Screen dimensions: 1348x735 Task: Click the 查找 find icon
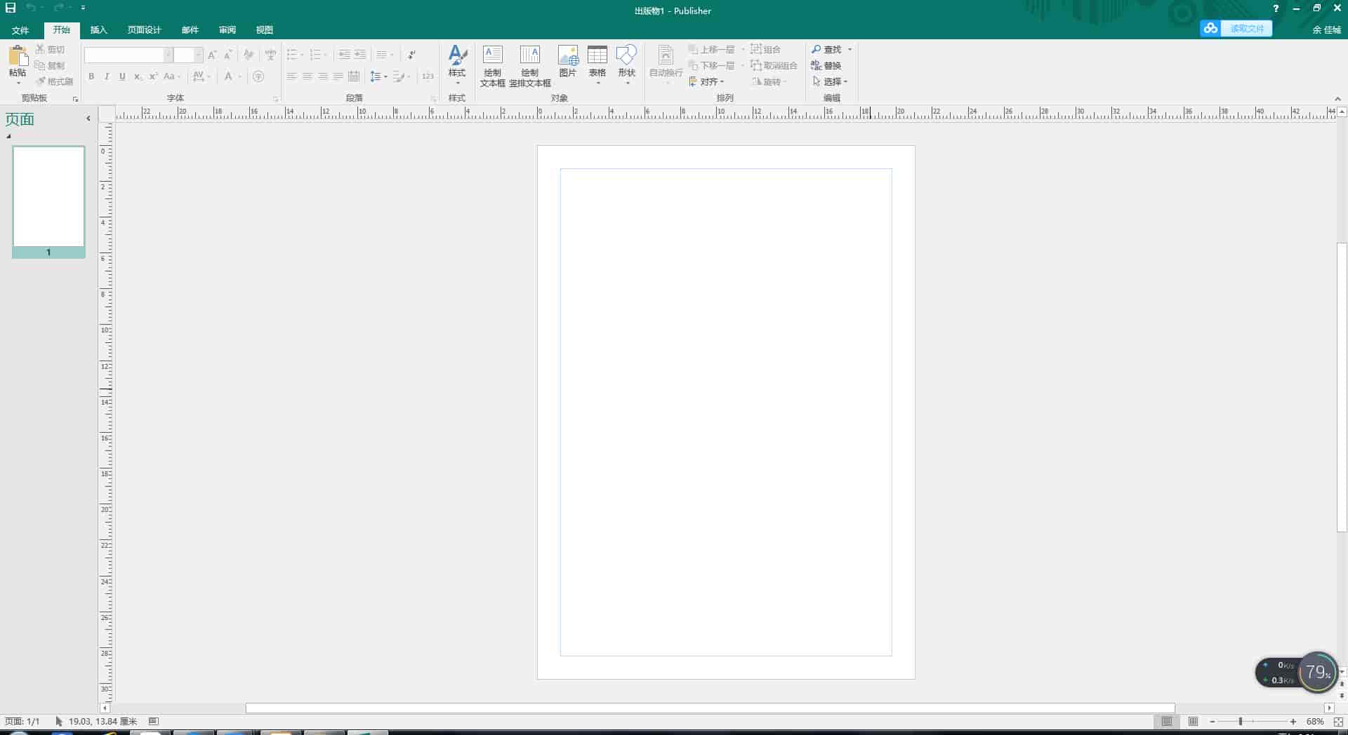[830, 49]
